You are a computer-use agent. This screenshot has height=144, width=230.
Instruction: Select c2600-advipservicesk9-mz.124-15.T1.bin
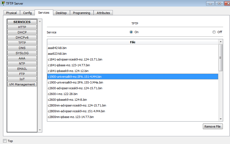133,88
